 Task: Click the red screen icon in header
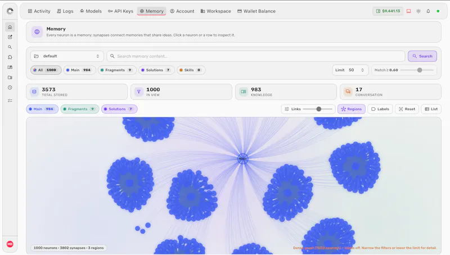pyautogui.click(x=409, y=11)
